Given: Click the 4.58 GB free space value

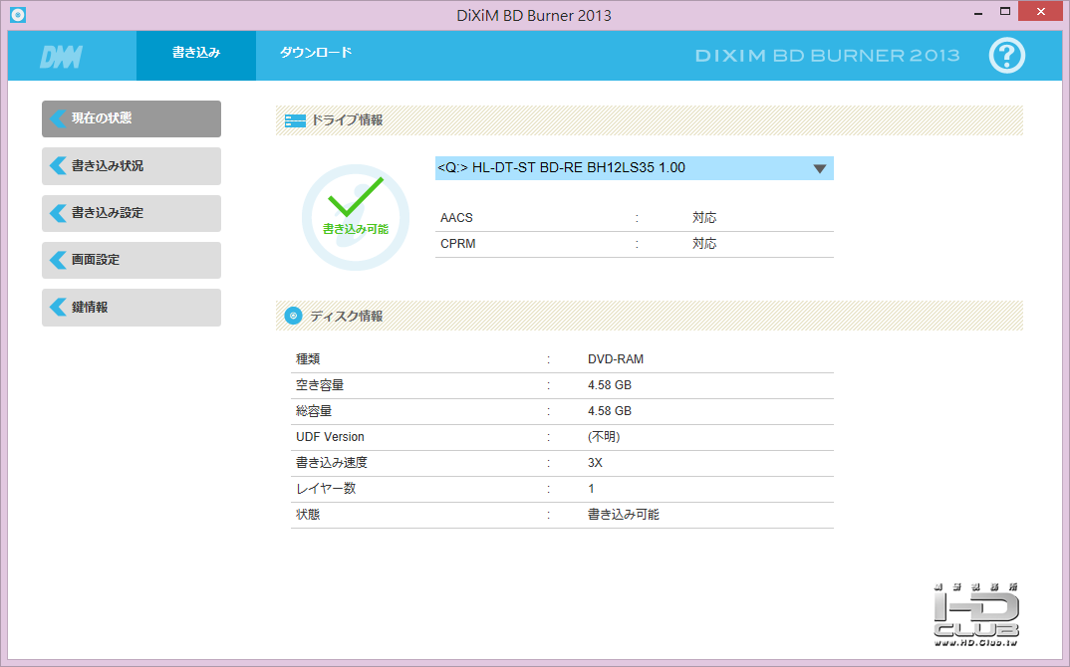Looking at the screenshot, I should pyautogui.click(x=610, y=384).
